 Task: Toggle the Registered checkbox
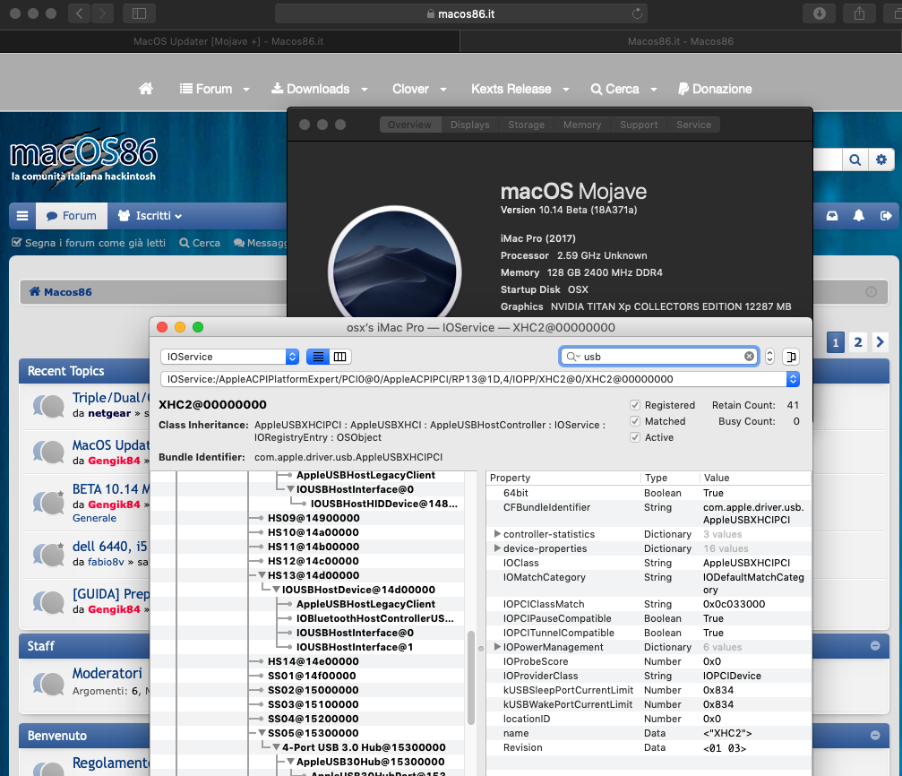(x=635, y=405)
